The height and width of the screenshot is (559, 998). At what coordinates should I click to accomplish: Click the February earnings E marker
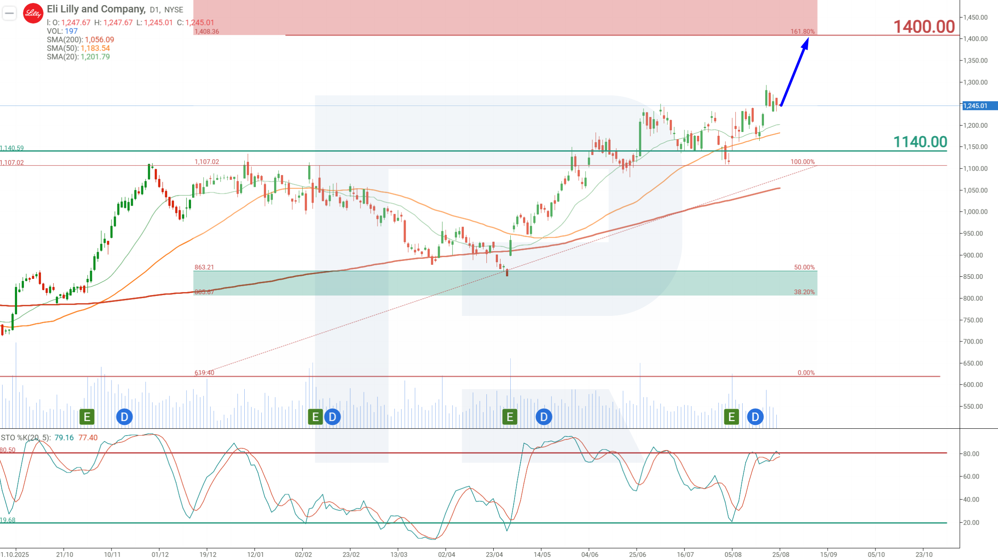[x=315, y=417]
